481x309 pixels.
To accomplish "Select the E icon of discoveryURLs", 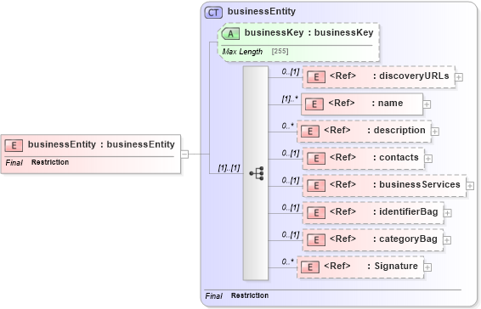I will [x=316, y=77].
